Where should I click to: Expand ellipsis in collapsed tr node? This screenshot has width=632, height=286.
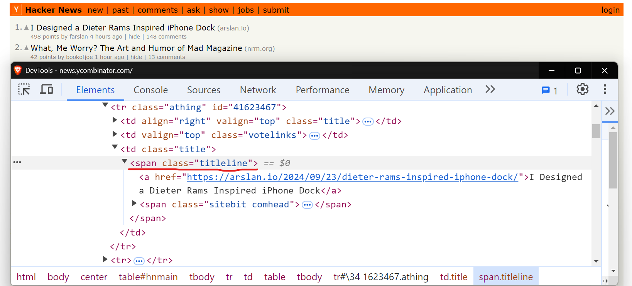[x=139, y=261]
